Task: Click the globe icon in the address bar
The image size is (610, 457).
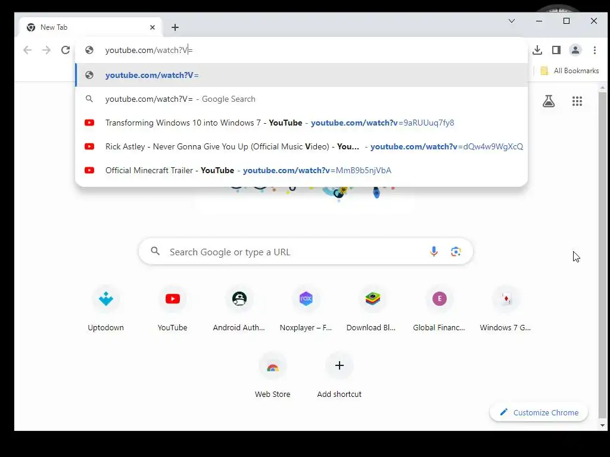Action: pyautogui.click(x=89, y=50)
